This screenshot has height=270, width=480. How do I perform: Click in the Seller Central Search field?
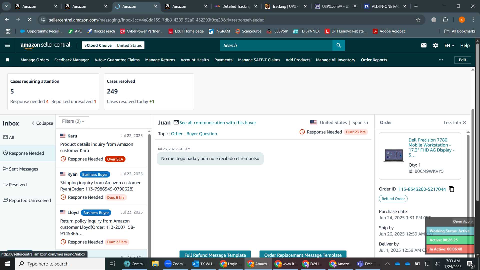276,45
